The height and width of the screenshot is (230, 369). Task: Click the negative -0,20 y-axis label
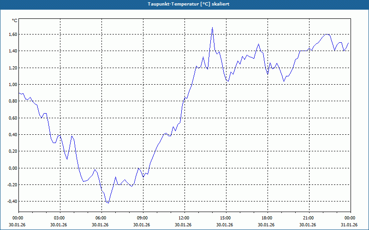click(12, 185)
